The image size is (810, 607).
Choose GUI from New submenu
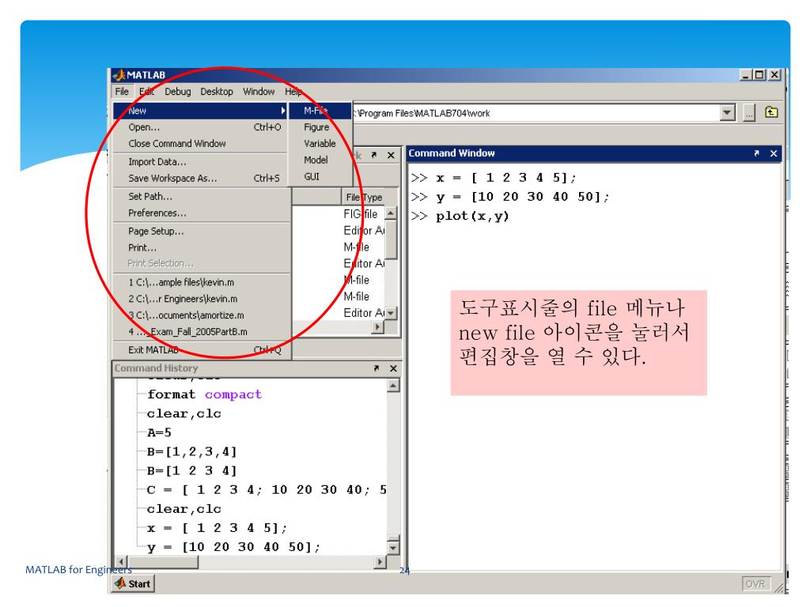(320, 176)
